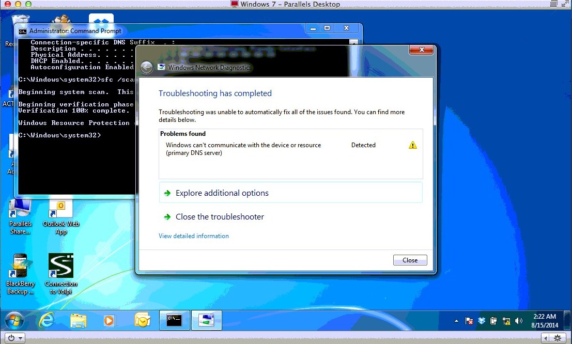Click the Troubleshooting has completed heading
The width and height of the screenshot is (572, 344).
(215, 93)
